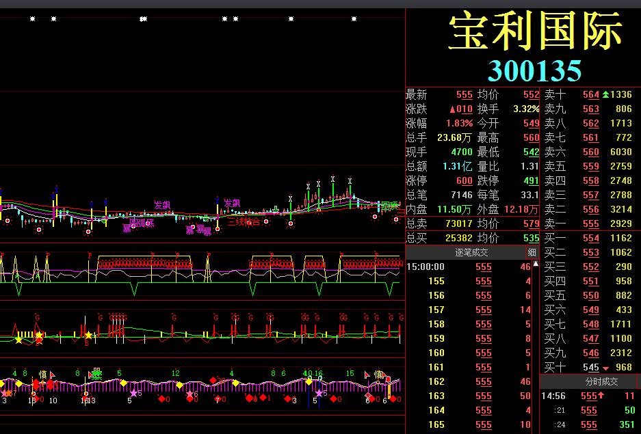The height and width of the screenshot is (434, 641).
Task: Open the 逐笔成交 panel header
Action: tap(471, 252)
